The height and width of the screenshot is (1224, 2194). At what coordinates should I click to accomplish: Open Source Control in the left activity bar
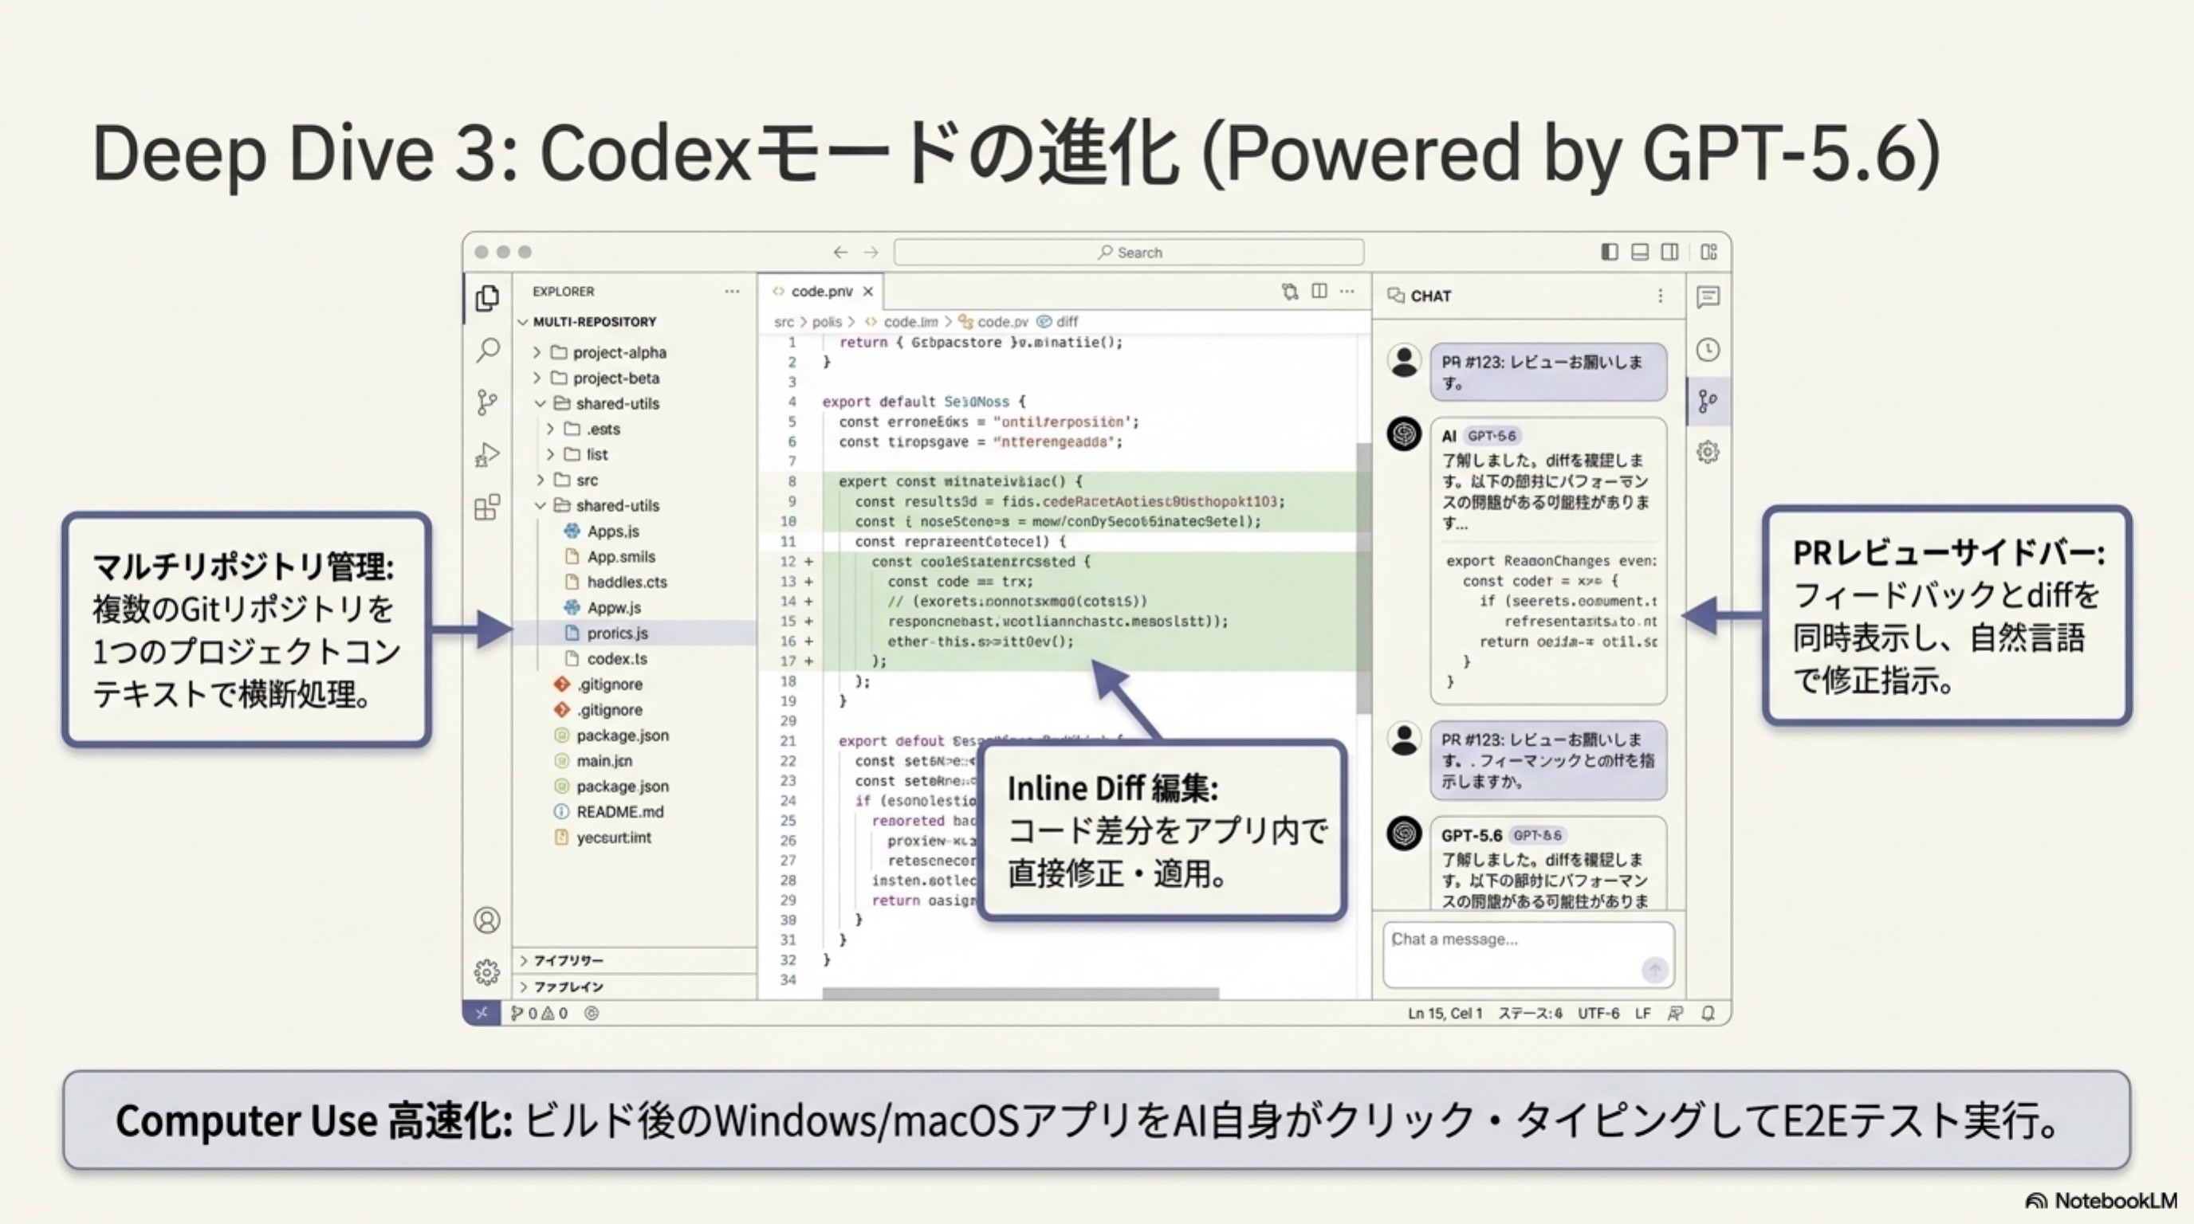pos(487,402)
